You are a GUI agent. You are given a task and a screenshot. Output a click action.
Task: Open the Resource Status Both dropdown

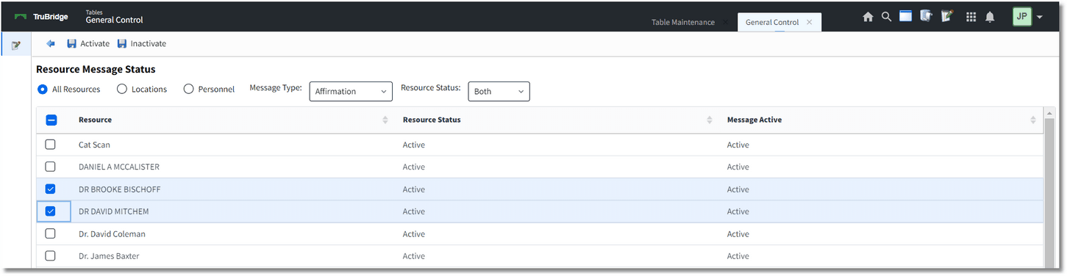(499, 91)
